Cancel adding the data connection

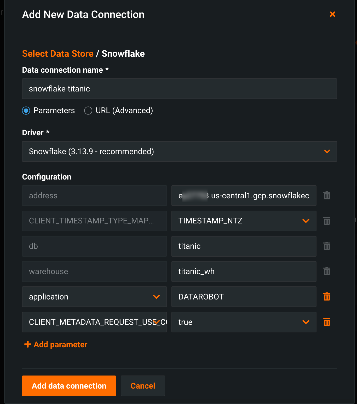click(x=143, y=386)
